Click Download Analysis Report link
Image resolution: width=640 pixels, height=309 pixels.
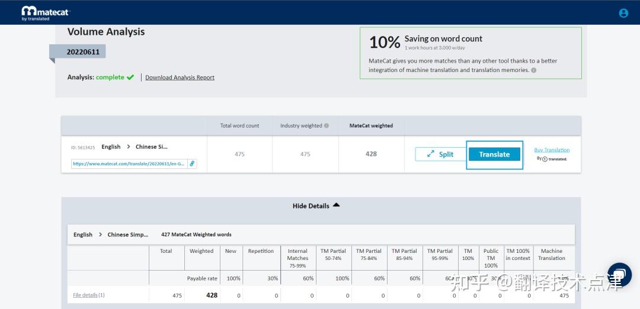pos(180,77)
